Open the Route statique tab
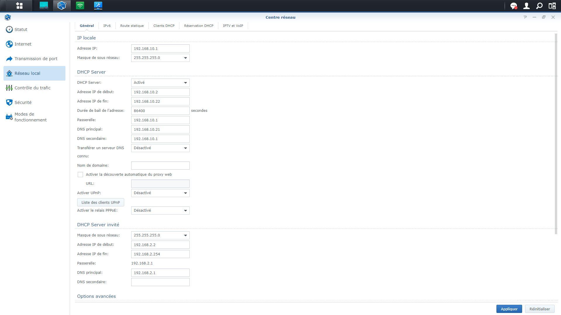Viewport: 561px width, 315px height. point(132,26)
